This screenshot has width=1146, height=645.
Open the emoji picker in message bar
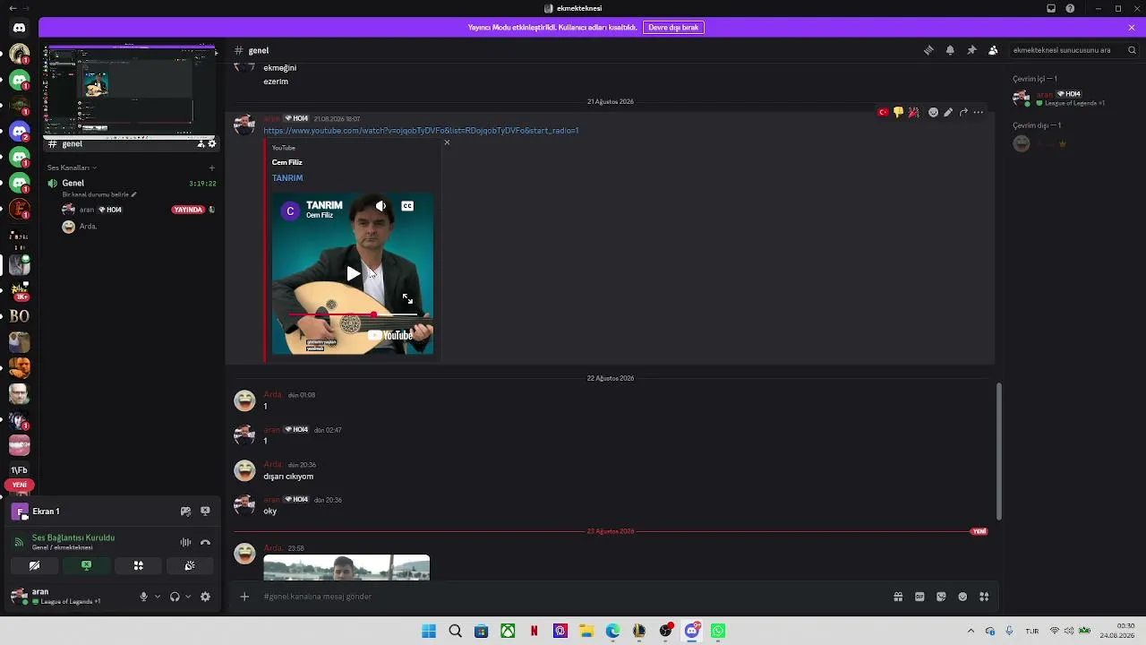[962, 597]
